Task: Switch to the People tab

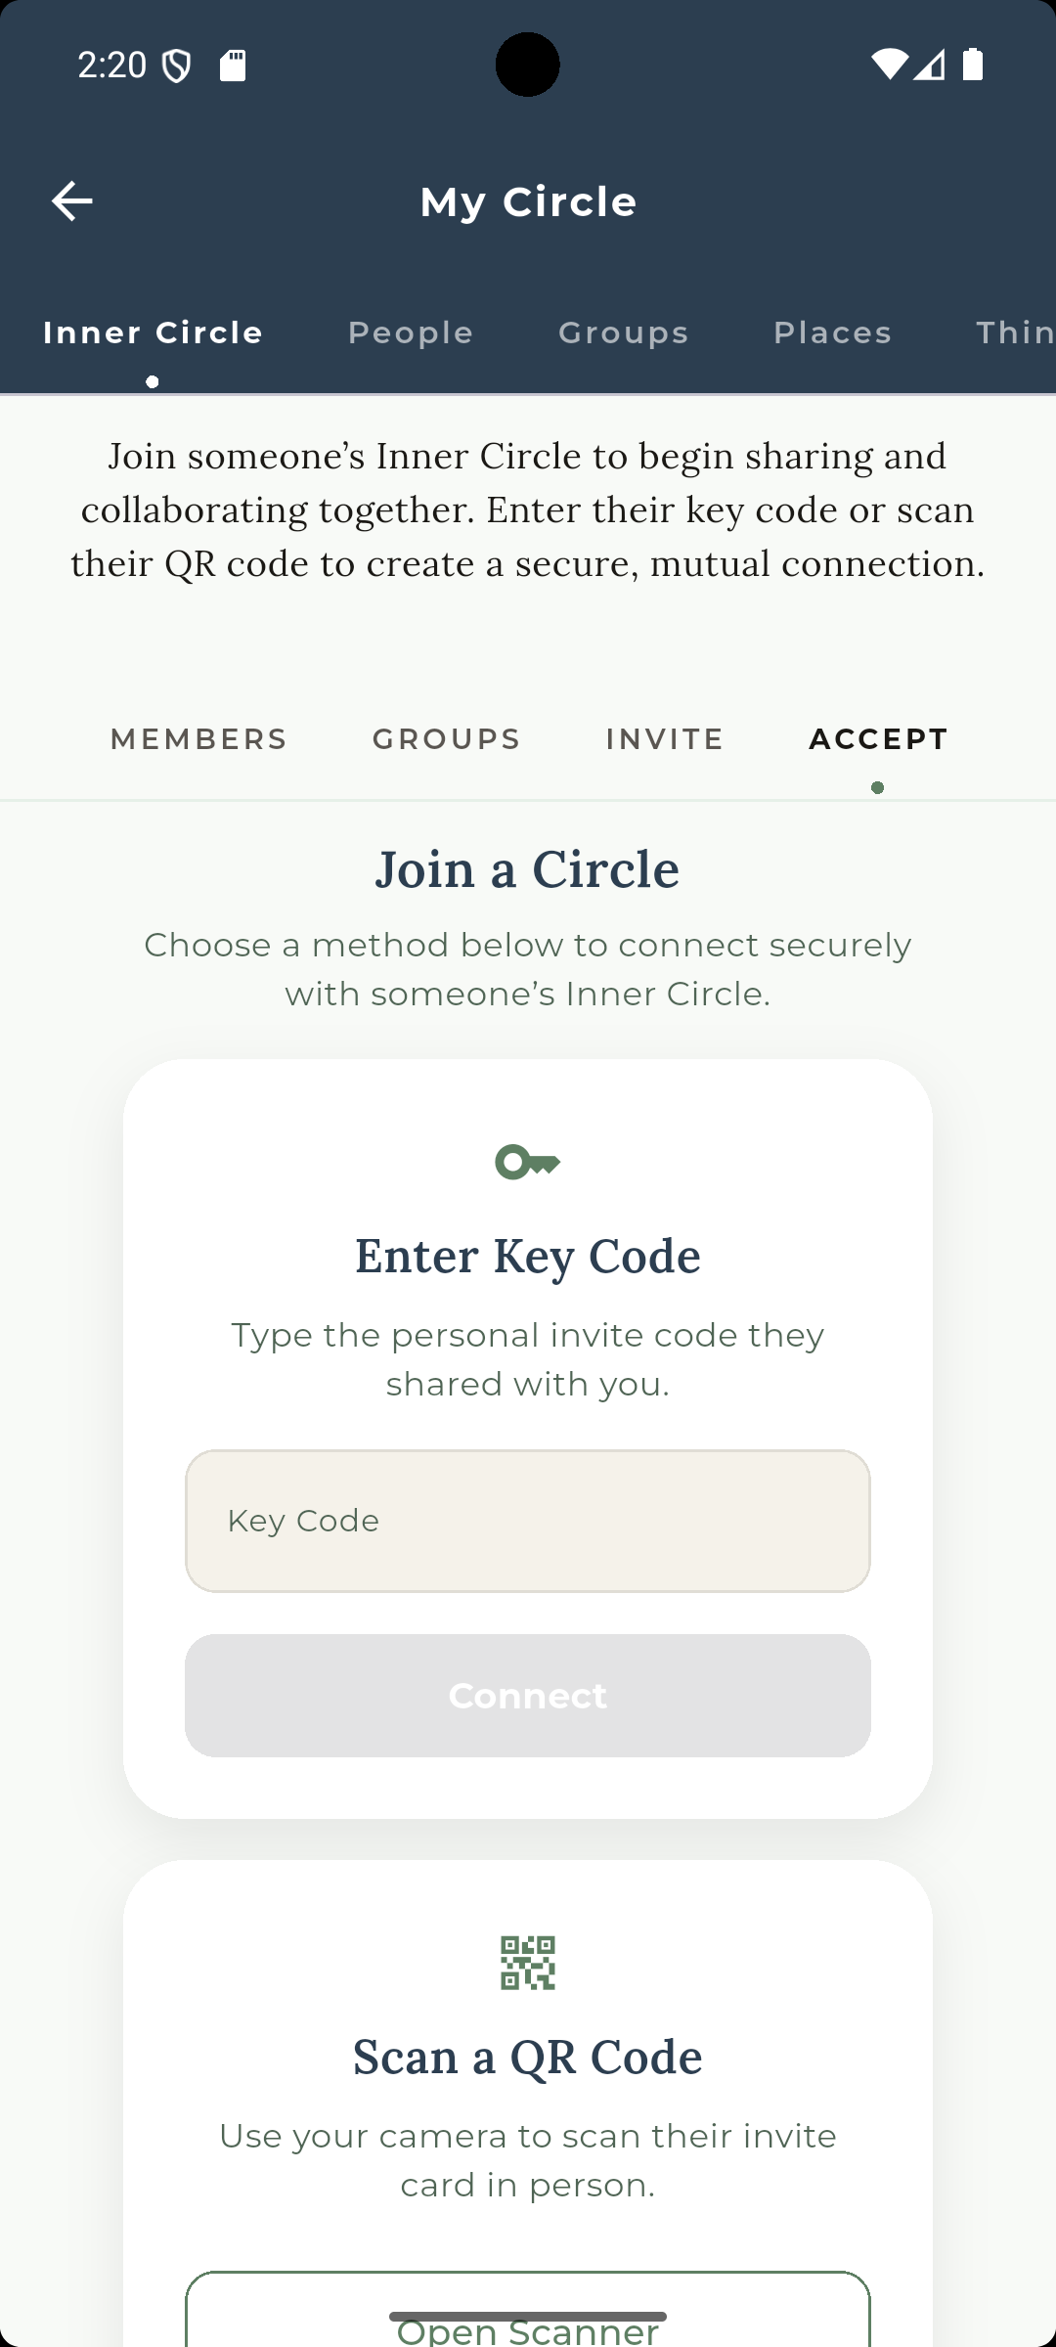Action: [x=410, y=332]
